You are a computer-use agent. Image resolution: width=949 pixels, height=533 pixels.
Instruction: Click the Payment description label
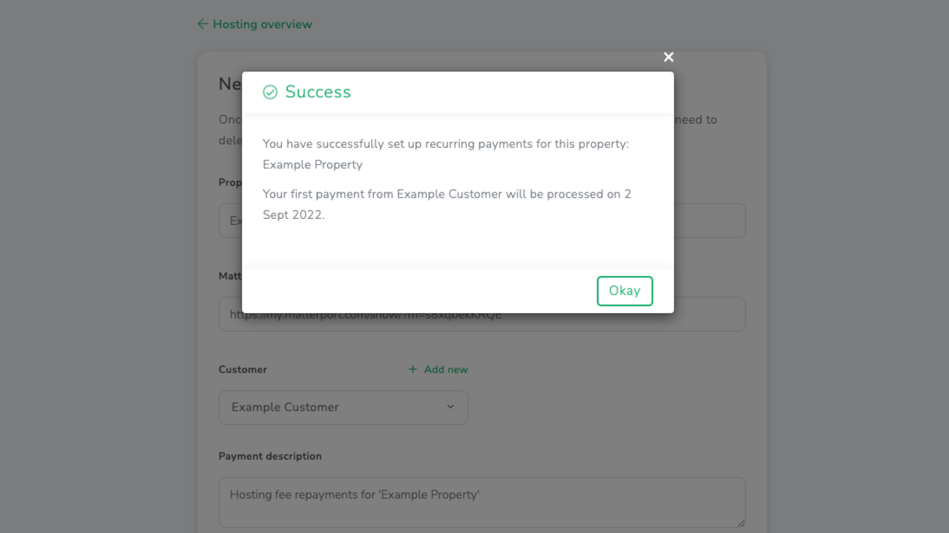point(270,457)
